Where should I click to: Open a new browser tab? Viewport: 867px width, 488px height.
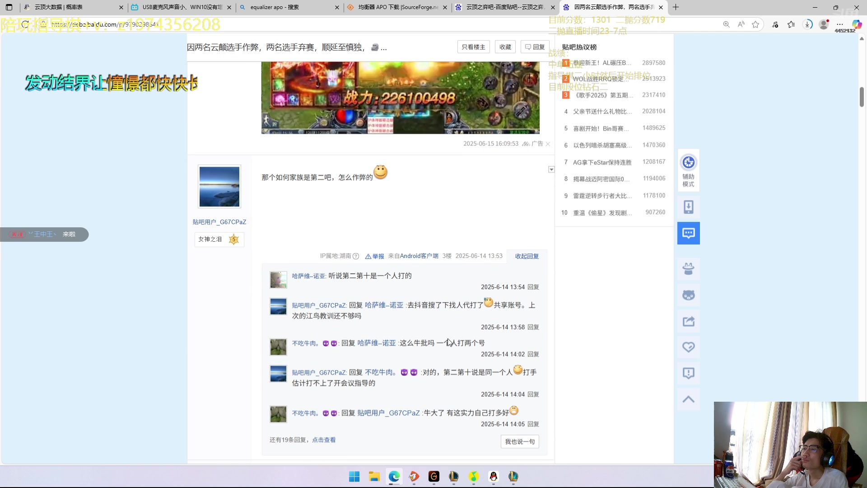676,7
